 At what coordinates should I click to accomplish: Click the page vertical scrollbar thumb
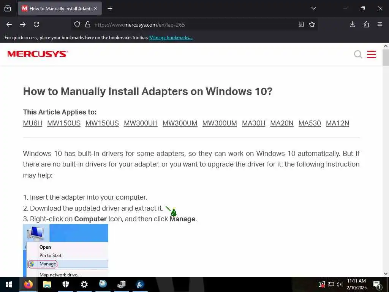pyautogui.click(x=386, y=58)
